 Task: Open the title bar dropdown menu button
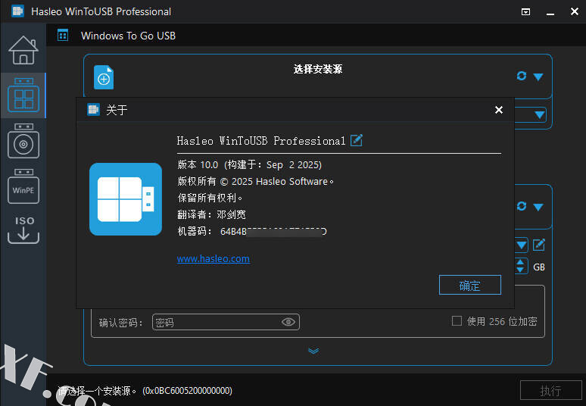point(526,11)
